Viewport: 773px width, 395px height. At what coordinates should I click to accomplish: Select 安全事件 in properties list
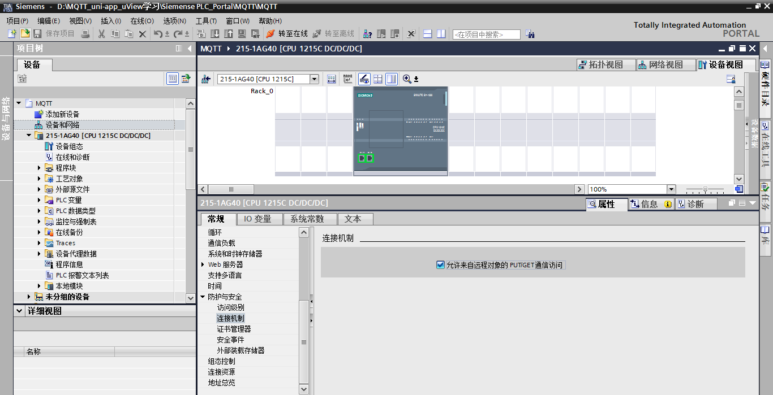(x=231, y=340)
